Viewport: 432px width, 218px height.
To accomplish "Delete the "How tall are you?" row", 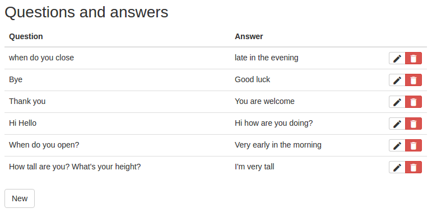I will [x=414, y=167].
